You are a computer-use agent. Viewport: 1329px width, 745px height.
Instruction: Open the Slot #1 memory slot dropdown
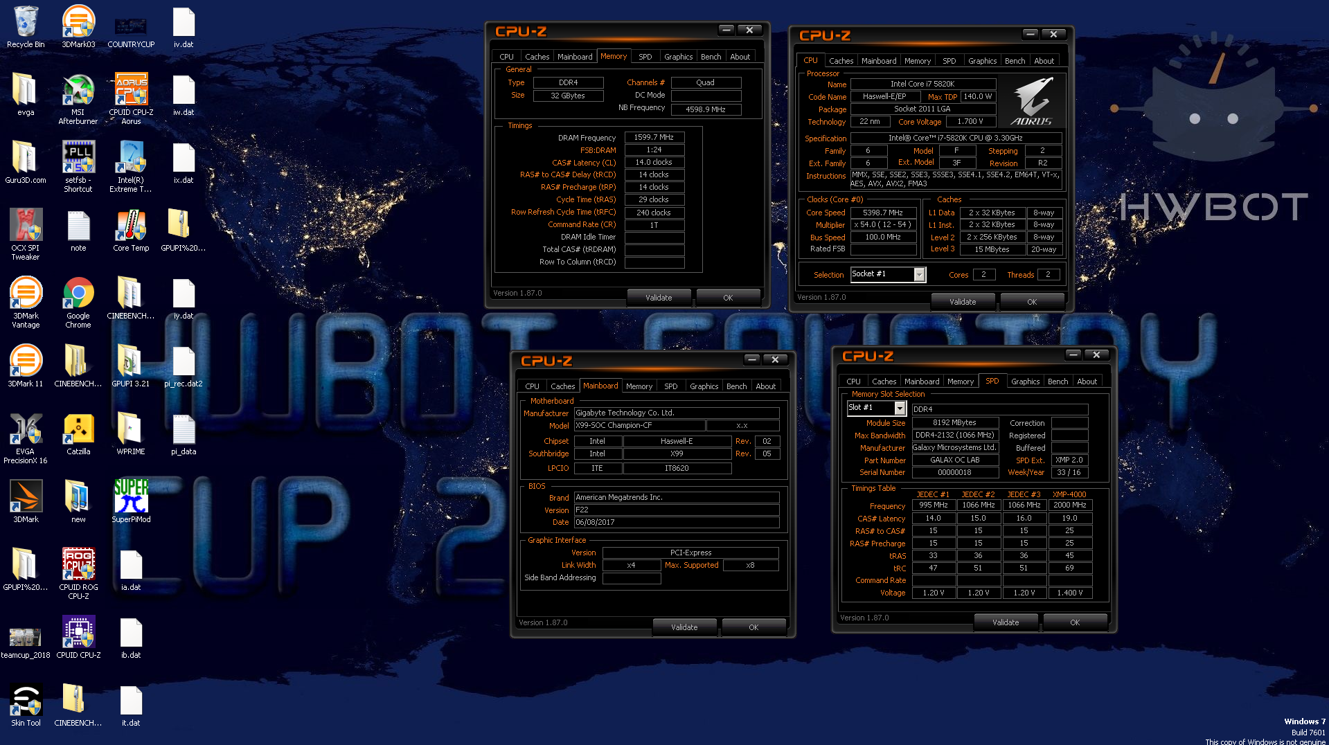click(x=876, y=408)
